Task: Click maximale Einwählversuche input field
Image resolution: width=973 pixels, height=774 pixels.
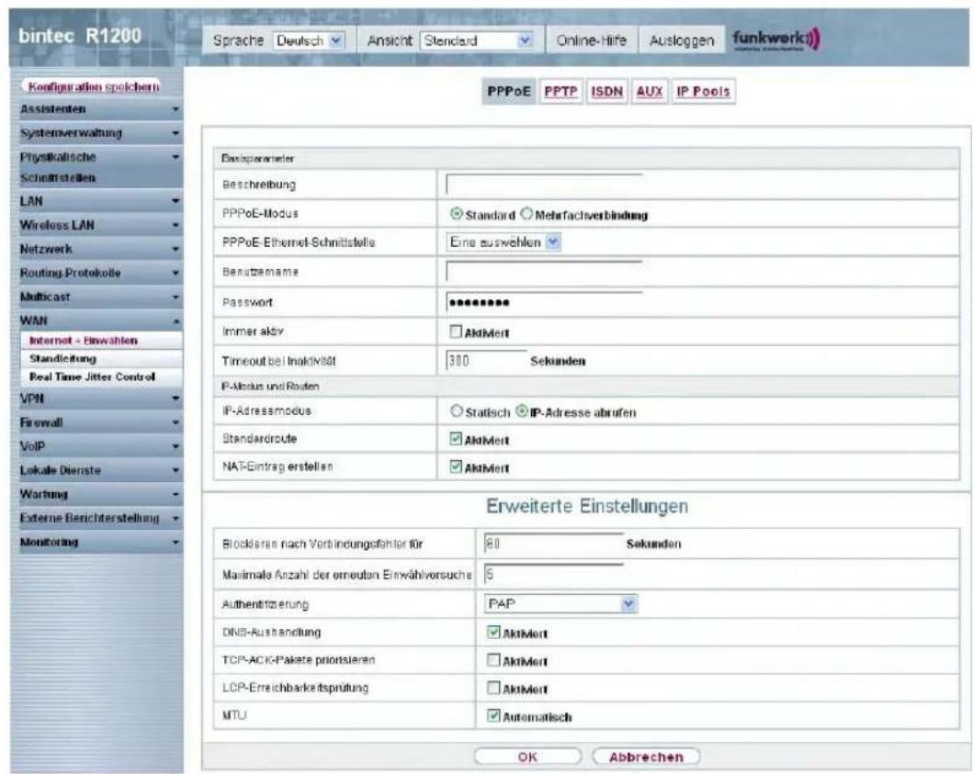Action: point(553,574)
